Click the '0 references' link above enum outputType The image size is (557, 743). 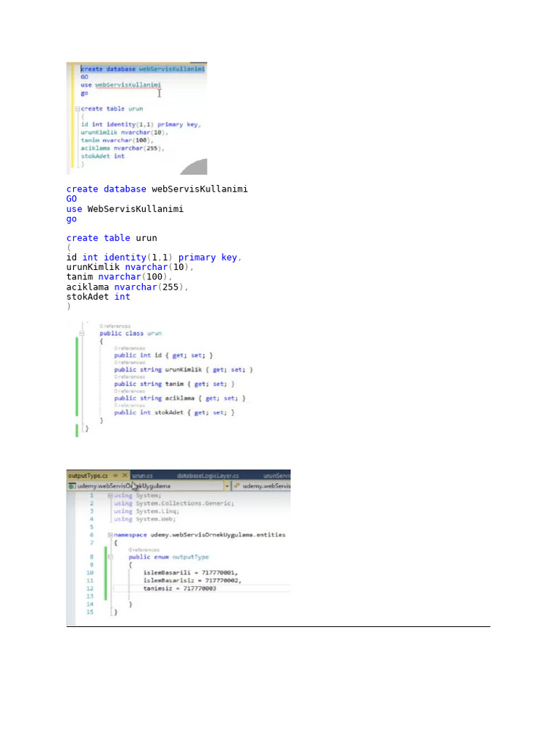point(144,550)
